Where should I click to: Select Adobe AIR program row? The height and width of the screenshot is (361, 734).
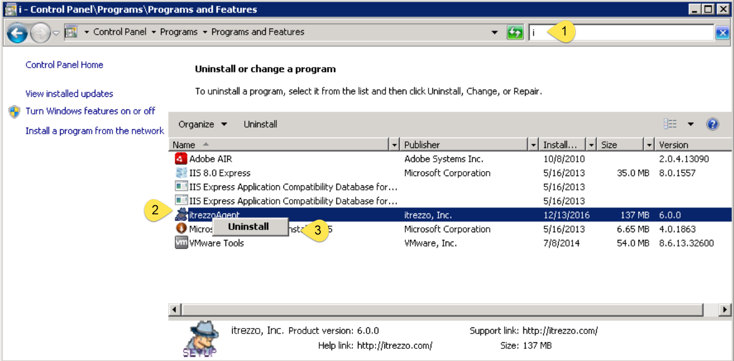pyautogui.click(x=450, y=159)
